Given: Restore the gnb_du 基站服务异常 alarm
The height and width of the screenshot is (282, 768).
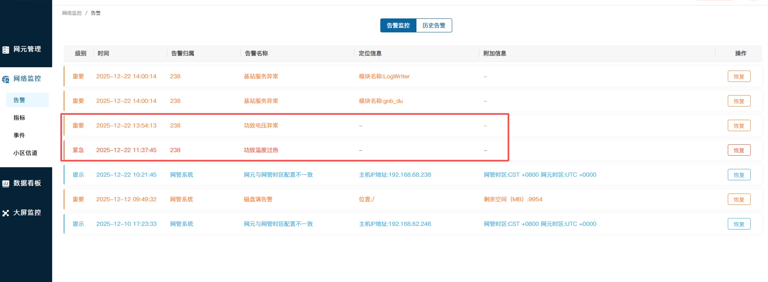Looking at the screenshot, I should tap(738, 101).
